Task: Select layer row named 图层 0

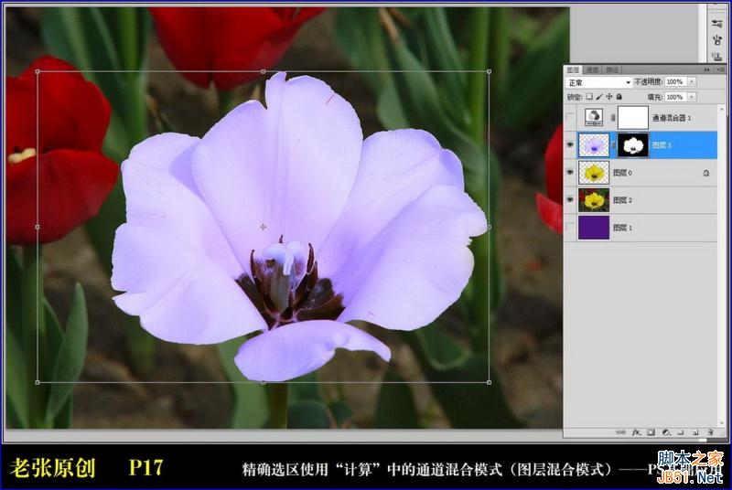Action: (640, 173)
